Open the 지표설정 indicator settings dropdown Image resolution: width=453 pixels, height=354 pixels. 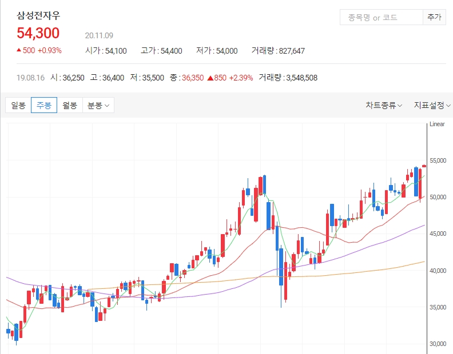click(x=432, y=105)
